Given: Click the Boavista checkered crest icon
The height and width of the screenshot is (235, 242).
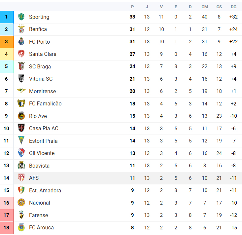Looking at the screenshot, I should 21,165.
